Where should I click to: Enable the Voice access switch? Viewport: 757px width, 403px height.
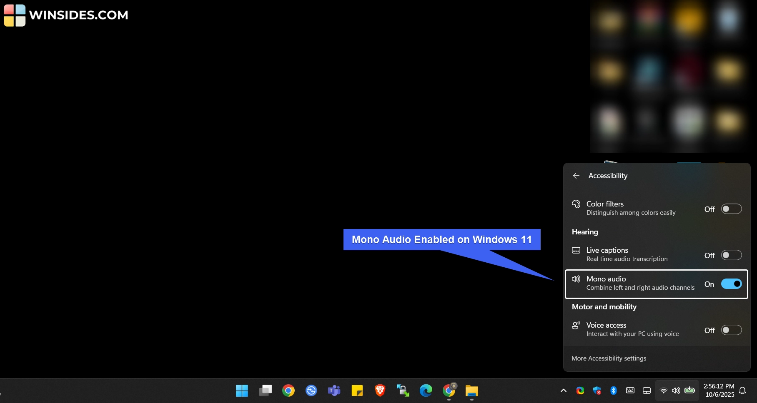(x=731, y=330)
